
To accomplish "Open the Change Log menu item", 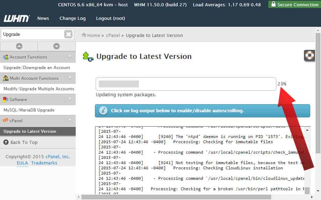I will point(73,18).
